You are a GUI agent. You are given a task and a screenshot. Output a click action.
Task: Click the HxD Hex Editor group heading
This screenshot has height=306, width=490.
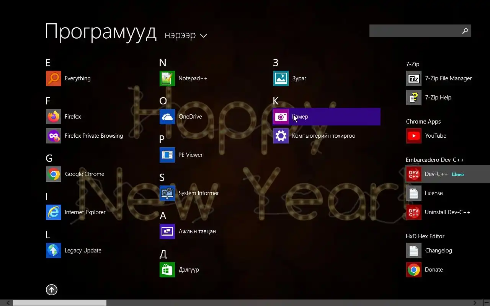425,236
